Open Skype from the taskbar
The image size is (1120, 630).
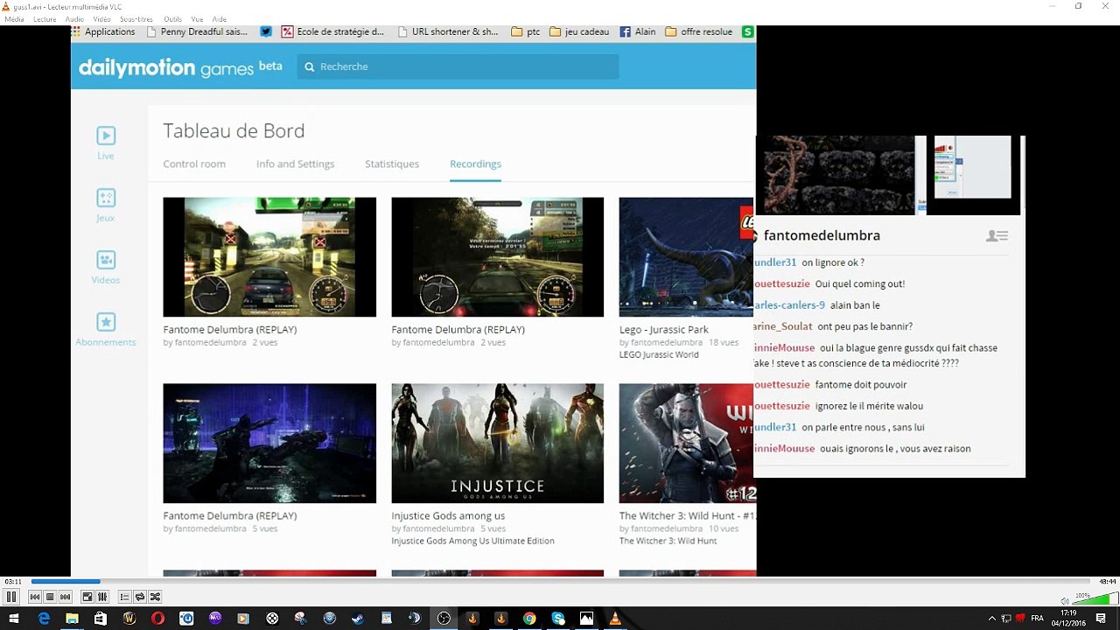click(558, 619)
